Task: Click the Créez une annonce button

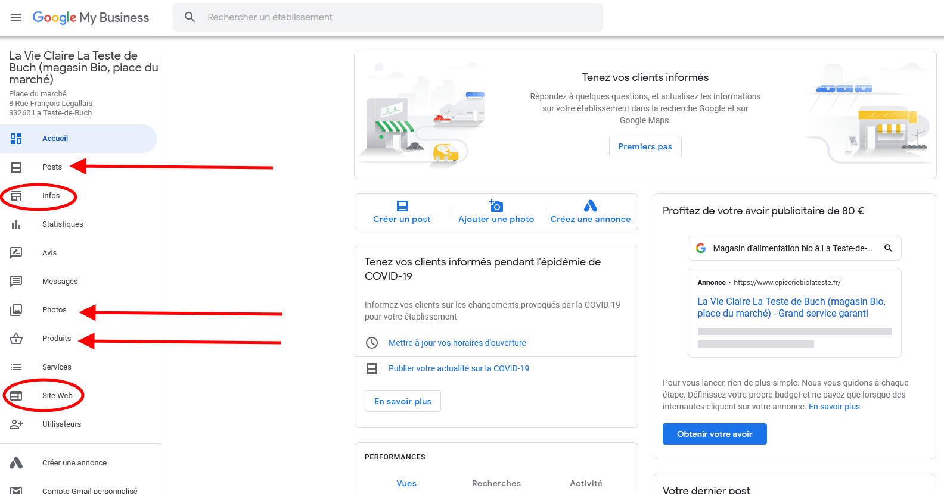Action: tap(591, 212)
